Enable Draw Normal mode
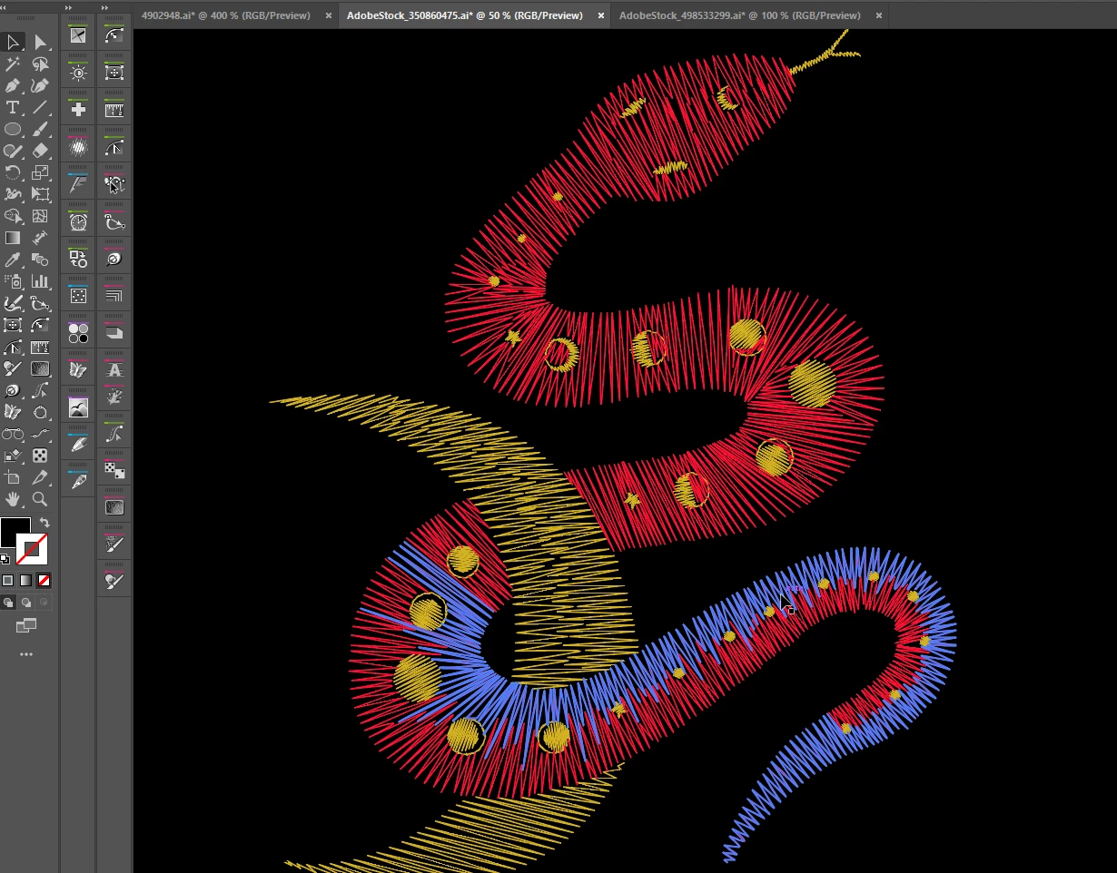This screenshot has height=873, width=1117. click(x=8, y=602)
